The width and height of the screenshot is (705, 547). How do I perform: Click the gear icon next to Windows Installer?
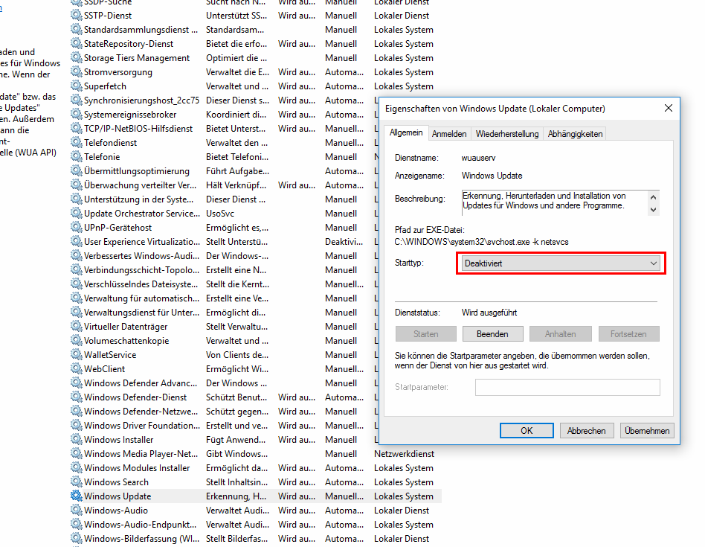77,440
